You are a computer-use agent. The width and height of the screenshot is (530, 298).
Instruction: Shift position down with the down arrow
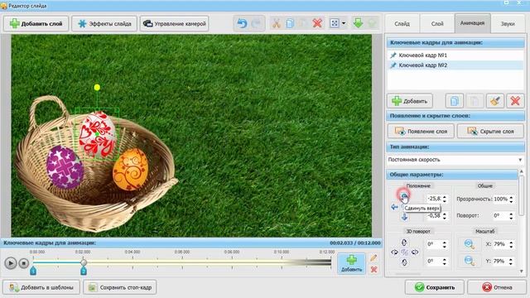pos(404,217)
